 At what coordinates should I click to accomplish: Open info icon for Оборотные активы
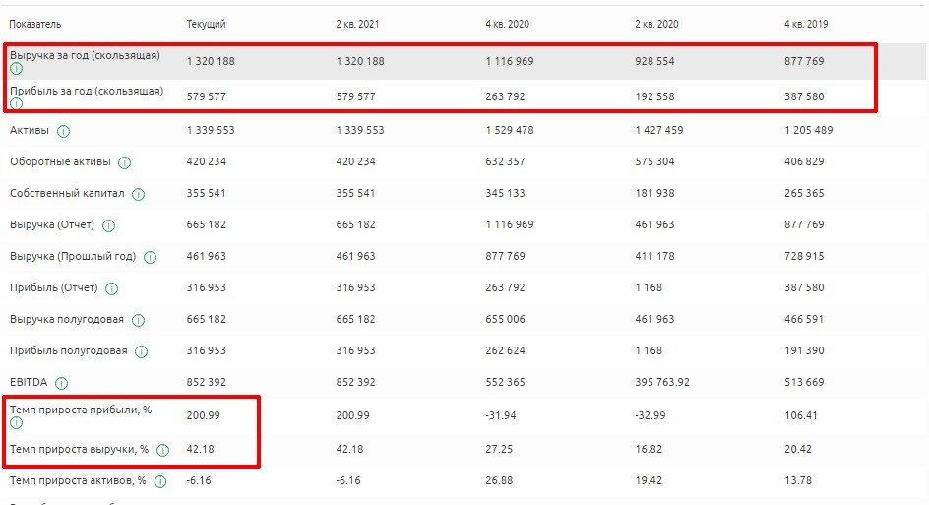(125, 162)
